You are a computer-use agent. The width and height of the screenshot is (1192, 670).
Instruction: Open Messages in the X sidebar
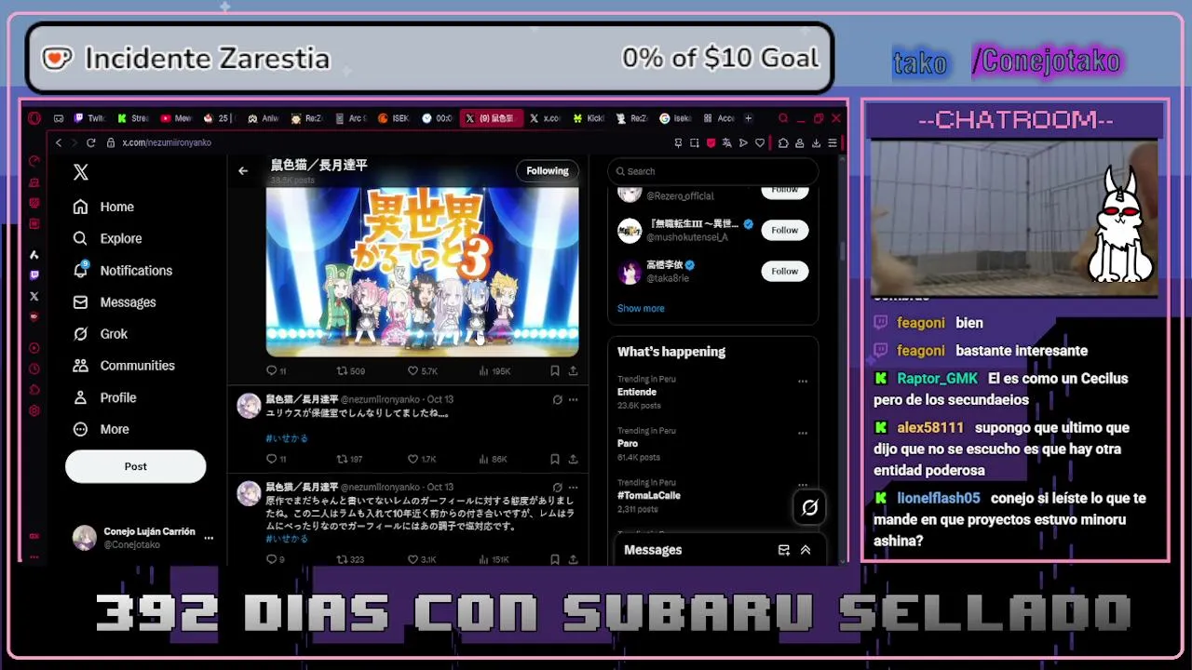(x=114, y=302)
